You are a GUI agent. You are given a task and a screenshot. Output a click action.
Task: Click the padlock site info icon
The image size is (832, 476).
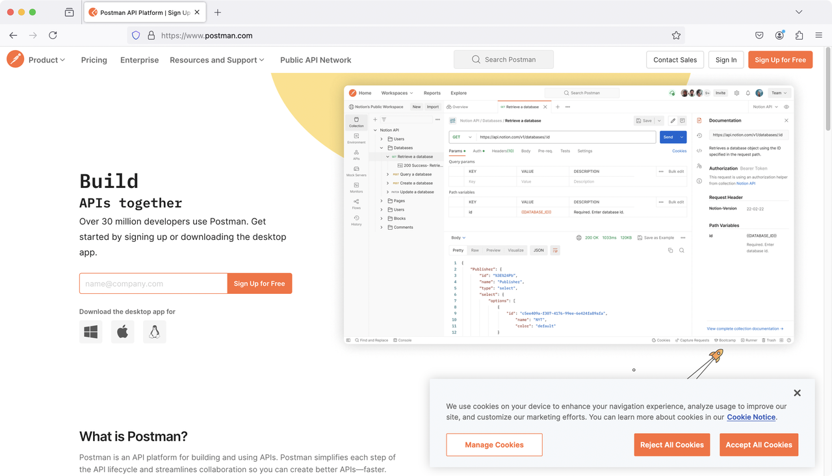click(151, 36)
